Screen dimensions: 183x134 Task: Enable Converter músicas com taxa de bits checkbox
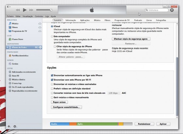pos(52,93)
